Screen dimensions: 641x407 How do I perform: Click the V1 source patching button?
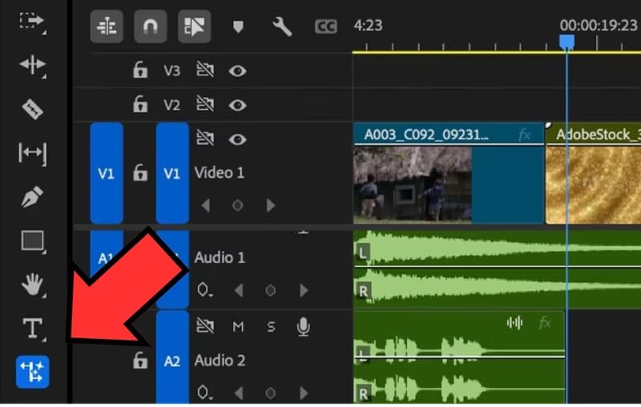107,173
